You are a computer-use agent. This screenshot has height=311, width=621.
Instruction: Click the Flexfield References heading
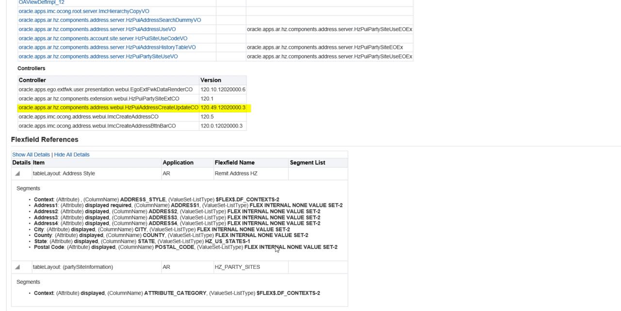coord(45,139)
